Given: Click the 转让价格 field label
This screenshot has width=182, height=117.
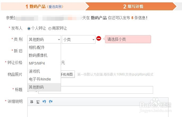Looking at the screenshot, I should tap(15, 62).
